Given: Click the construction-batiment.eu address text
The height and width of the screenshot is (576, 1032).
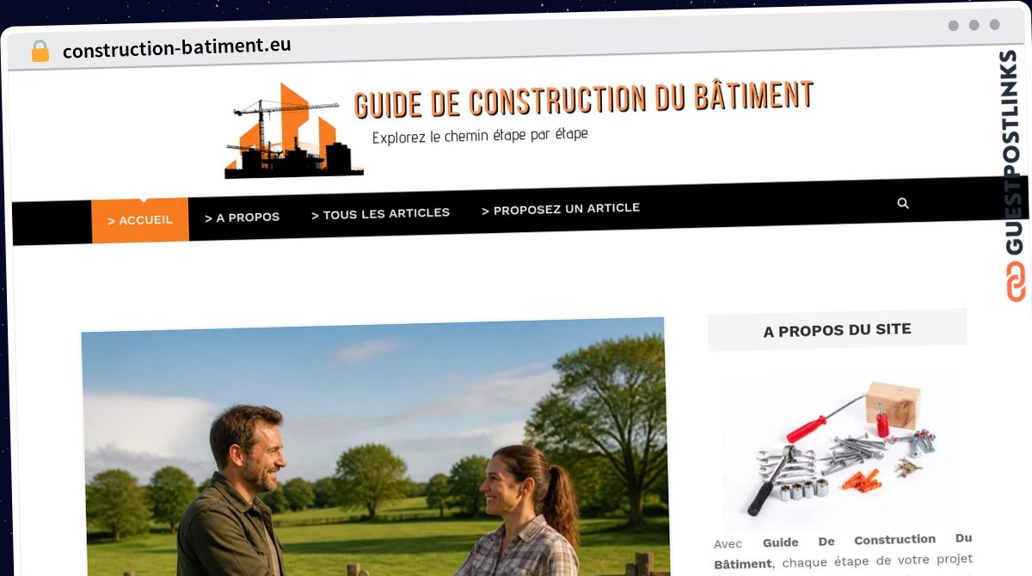Looking at the screenshot, I should pos(176,47).
